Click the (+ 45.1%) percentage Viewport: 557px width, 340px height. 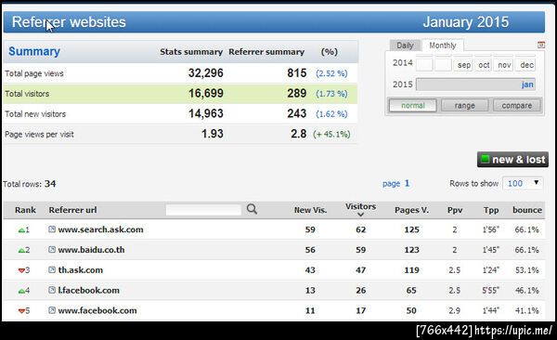pos(331,135)
